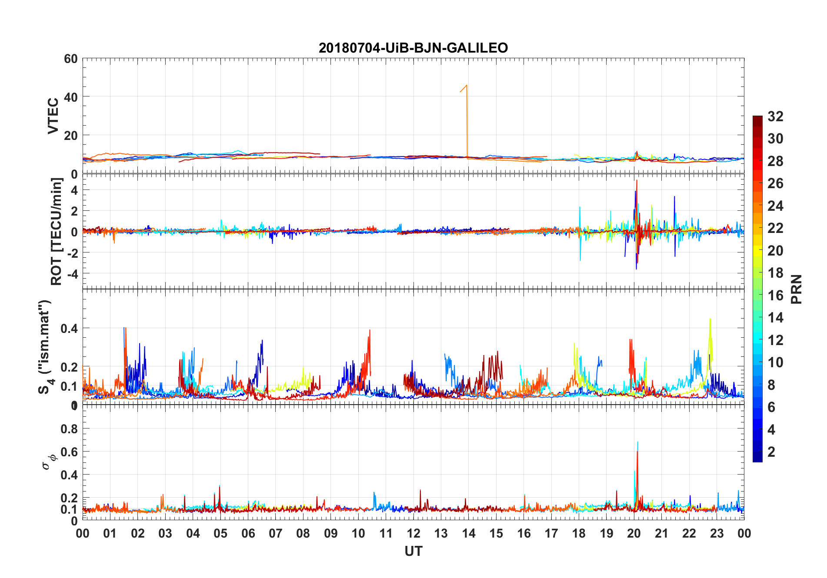Click the PRN colorbar label
827x578 pixels.
point(796,289)
